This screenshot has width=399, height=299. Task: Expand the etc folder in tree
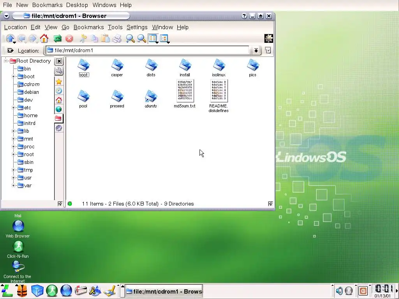(x=14, y=108)
